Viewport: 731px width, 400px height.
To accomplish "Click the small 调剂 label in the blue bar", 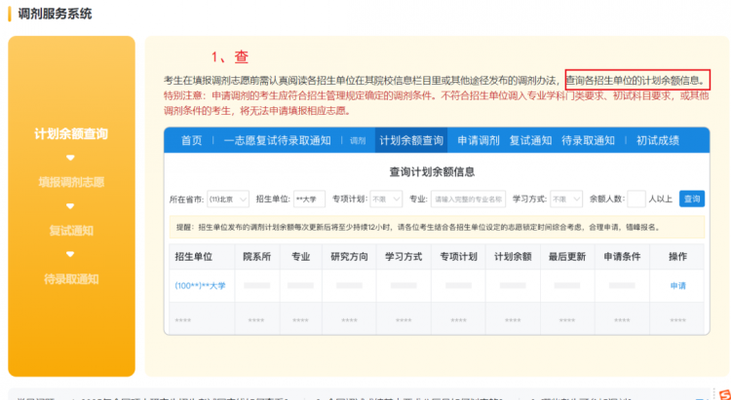I will 358,141.
